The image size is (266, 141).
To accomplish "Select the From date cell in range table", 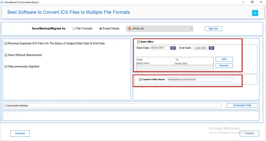I will [x=156, y=64].
